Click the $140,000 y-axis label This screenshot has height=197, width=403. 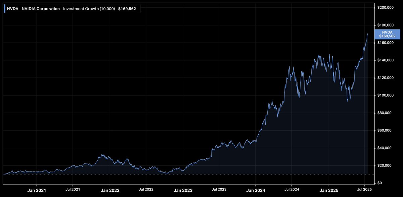[x=386, y=60]
